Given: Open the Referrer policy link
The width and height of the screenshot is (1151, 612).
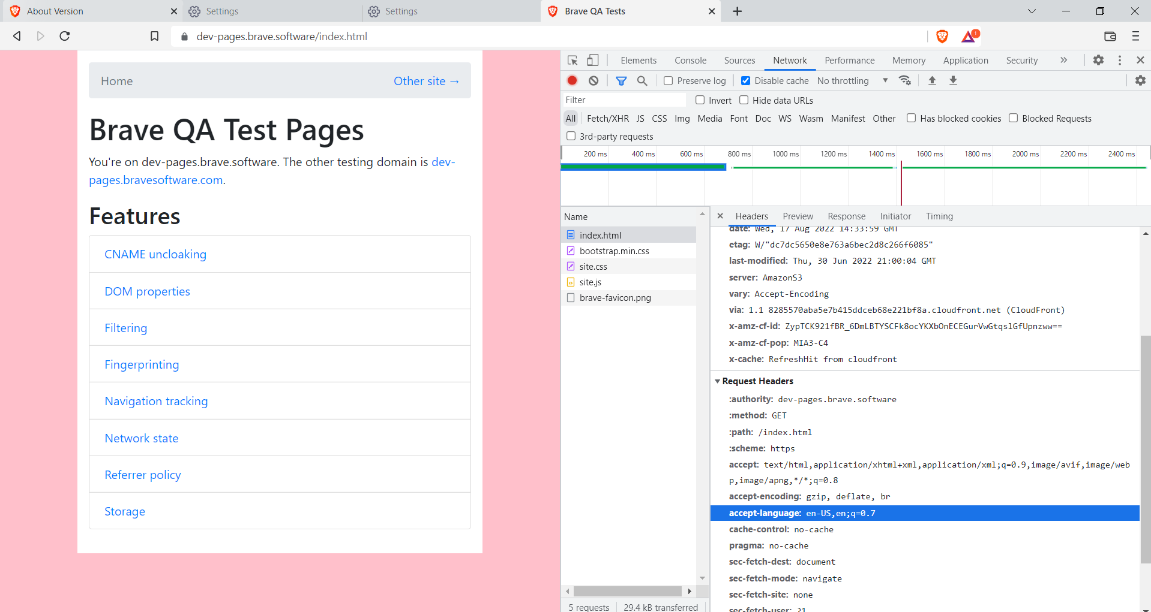Looking at the screenshot, I should (x=143, y=475).
